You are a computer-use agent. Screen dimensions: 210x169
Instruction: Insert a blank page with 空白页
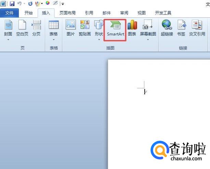click(x=22, y=28)
